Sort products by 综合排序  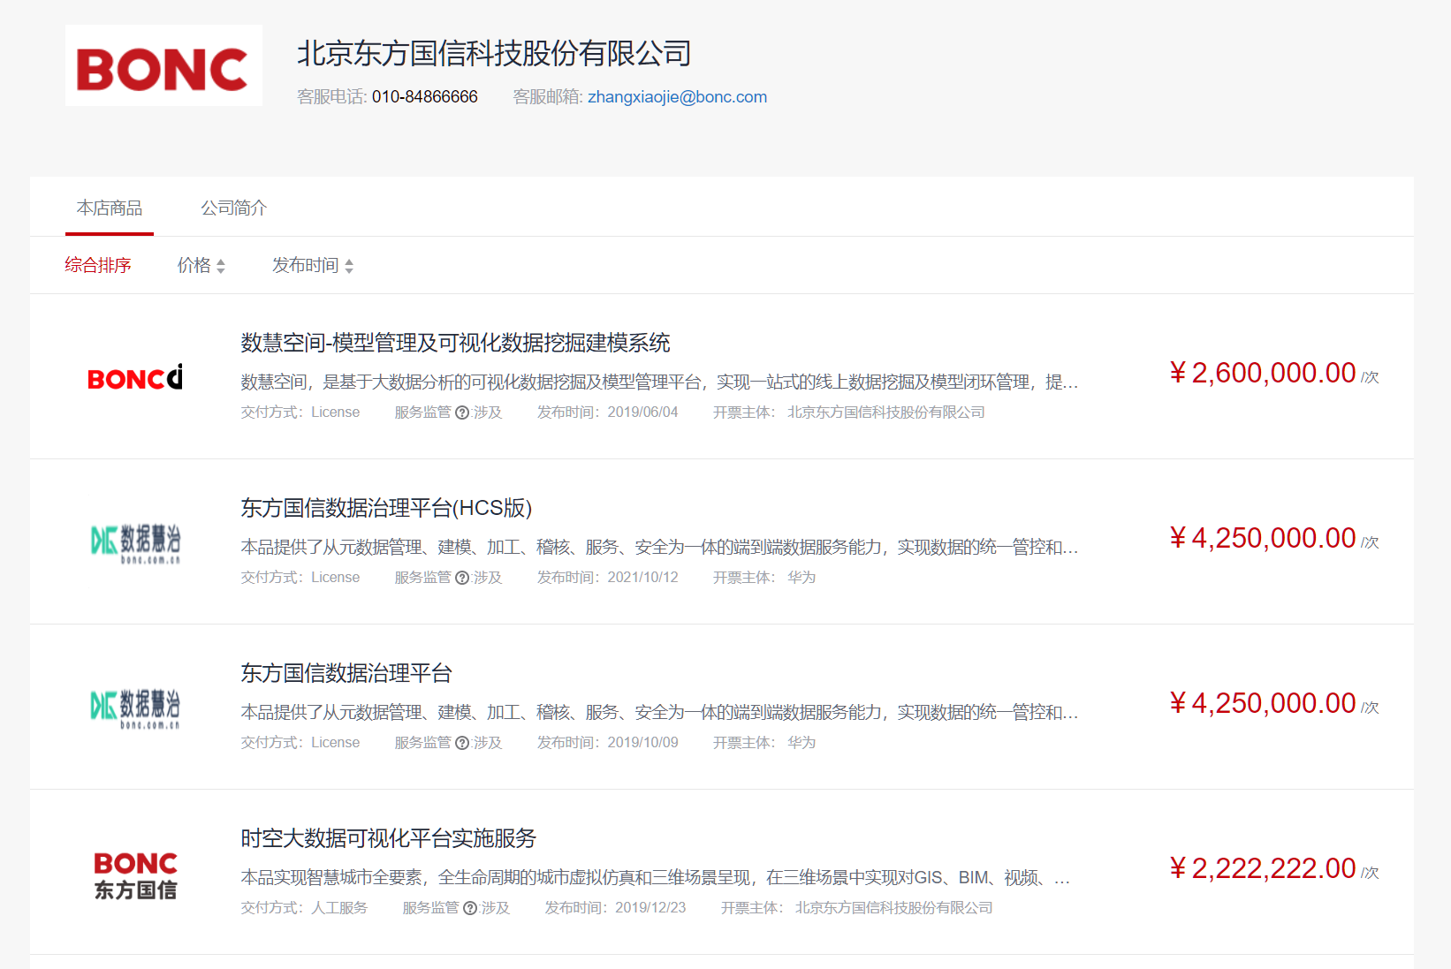tap(98, 265)
